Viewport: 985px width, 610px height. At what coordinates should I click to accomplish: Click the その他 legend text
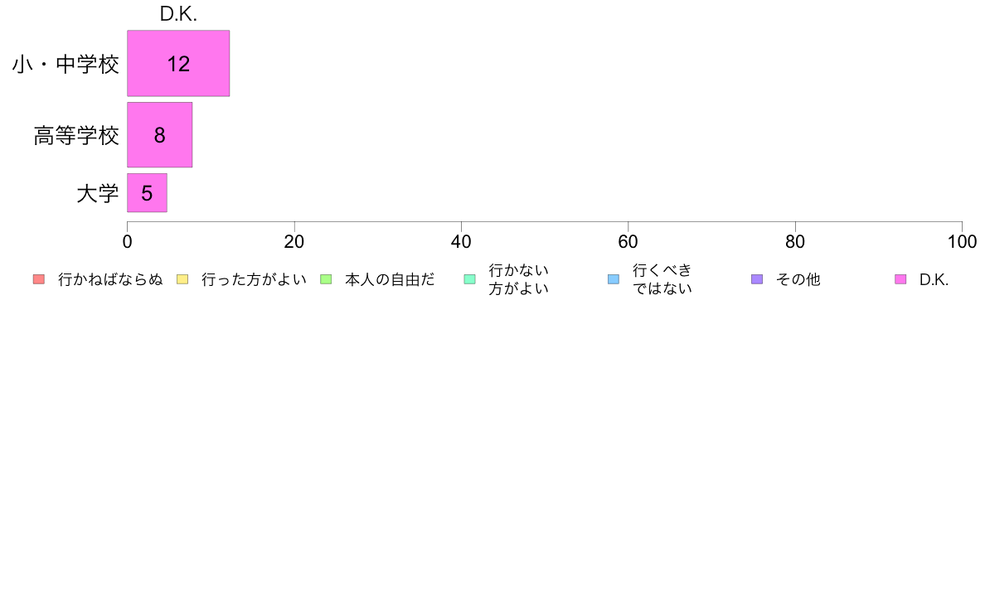(798, 279)
